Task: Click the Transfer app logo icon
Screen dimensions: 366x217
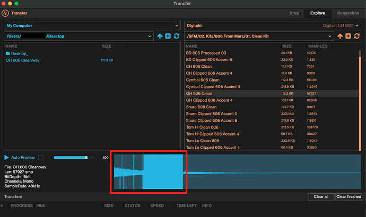Action: pos(6,13)
